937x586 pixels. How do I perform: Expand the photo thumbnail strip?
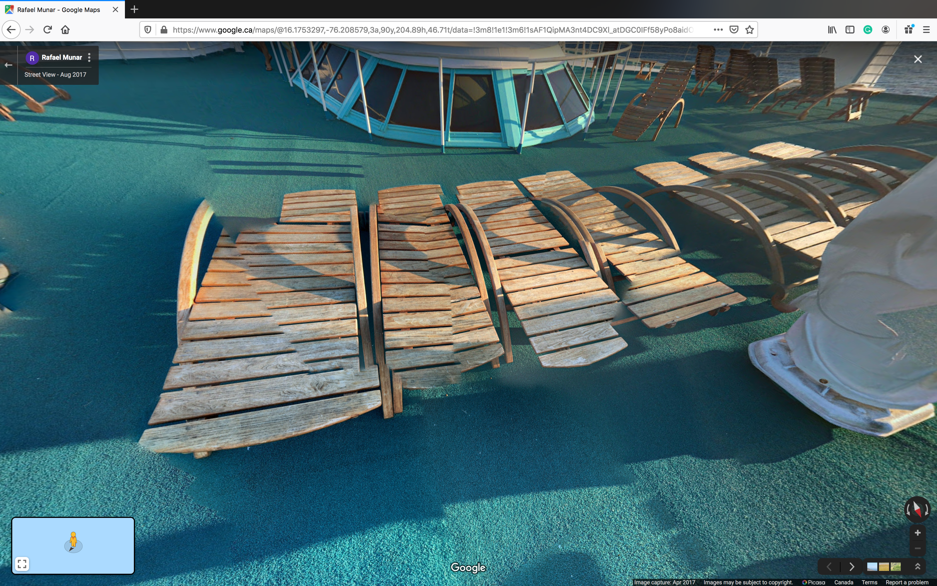pyautogui.click(x=917, y=567)
